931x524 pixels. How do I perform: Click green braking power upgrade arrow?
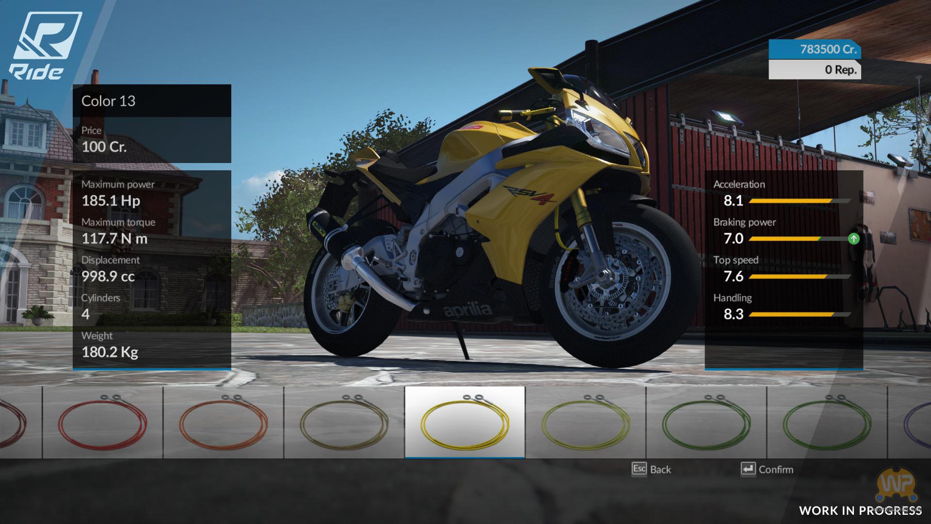[x=853, y=239]
